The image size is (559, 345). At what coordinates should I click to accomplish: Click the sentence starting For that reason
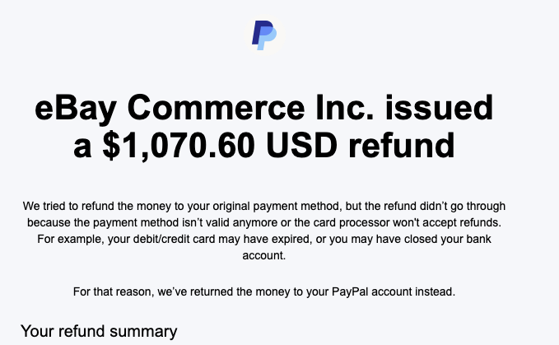click(x=263, y=291)
